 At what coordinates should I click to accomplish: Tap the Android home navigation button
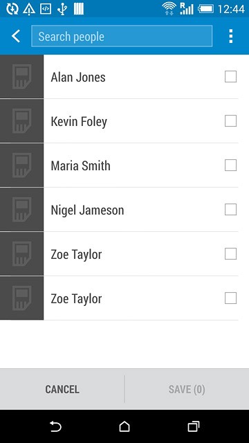(124, 426)
